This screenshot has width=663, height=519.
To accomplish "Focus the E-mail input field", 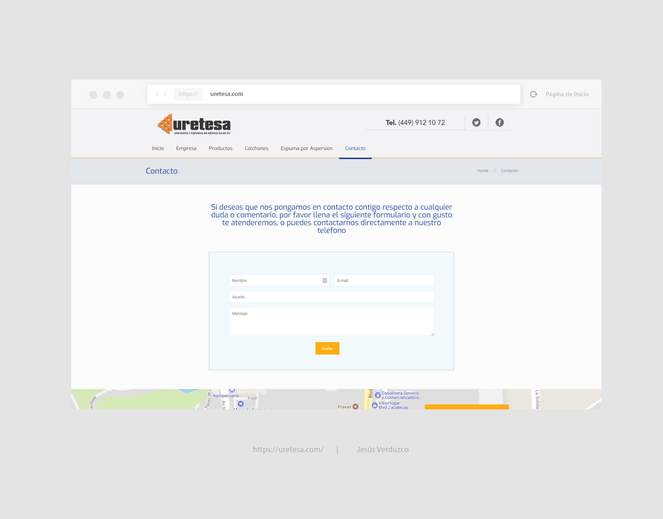I will click(x=384, y=280).
